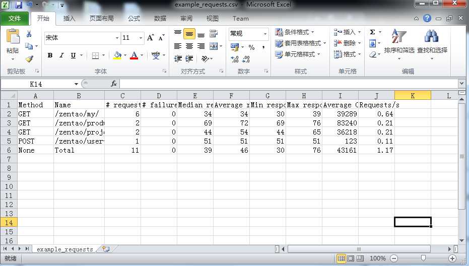This screenshot has width=469, height=266.
Task: Click Merge and Center icon
Action: coord(214,46)
